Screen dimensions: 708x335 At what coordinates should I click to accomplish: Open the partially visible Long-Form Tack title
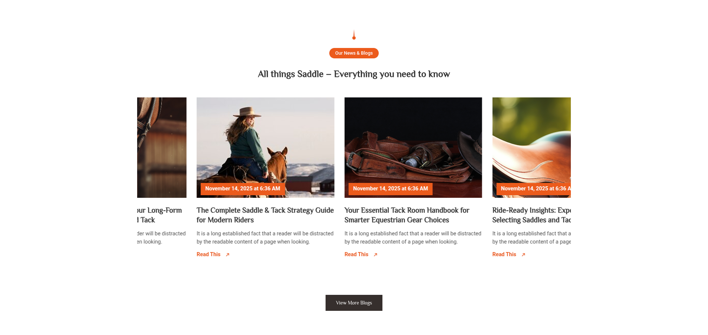159,215
